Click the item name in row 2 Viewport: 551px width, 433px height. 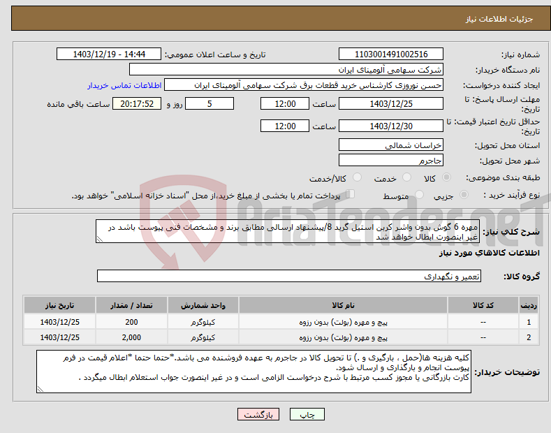point(343,338)
